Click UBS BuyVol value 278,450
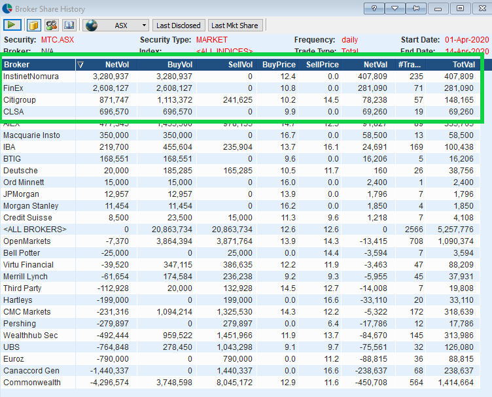This screenshot has width=492, height=397. coord(177,347)
